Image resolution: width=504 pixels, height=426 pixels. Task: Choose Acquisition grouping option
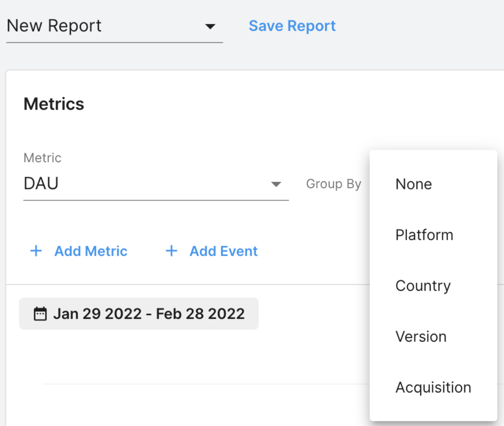tap(433, 388)
